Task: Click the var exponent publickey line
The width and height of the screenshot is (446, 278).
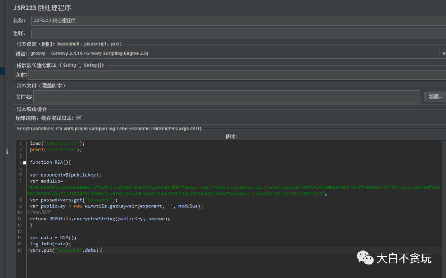Action: click(65, 175)
